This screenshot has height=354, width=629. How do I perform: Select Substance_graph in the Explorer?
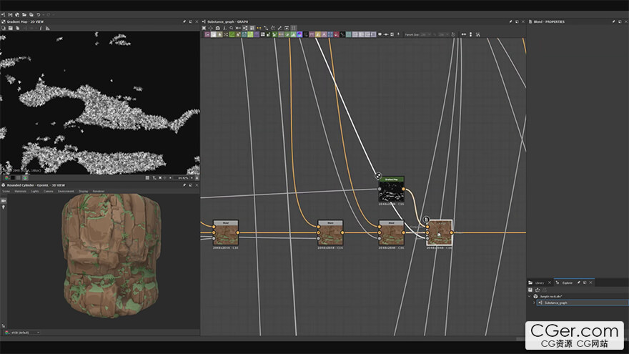555,303
